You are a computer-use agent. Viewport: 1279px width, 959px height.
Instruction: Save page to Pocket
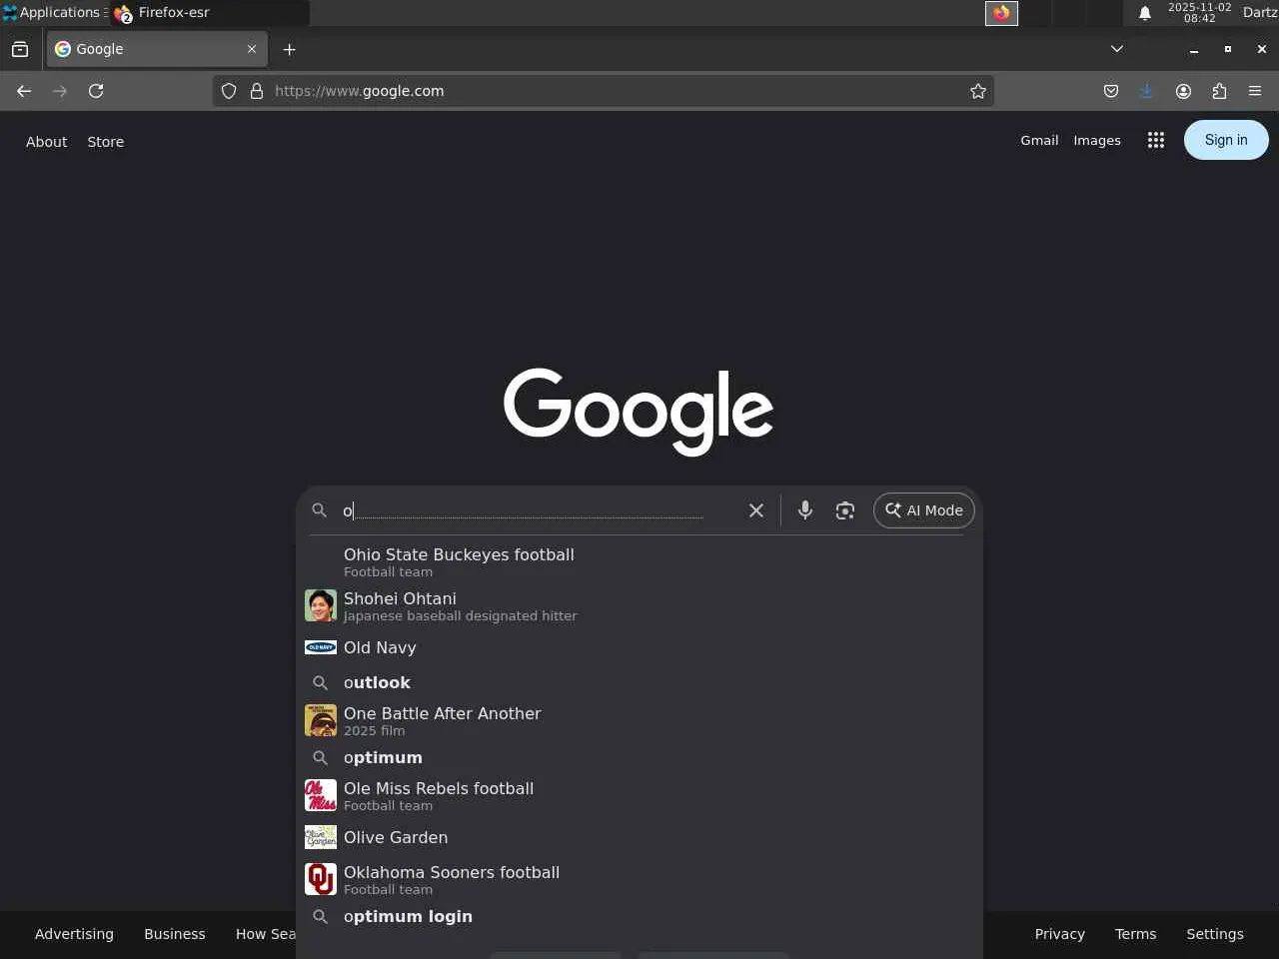click(x=1111, y=91)
